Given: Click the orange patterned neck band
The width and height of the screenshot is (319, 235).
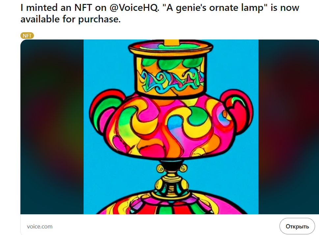Looking at the screenshot, I should click(x=171, y=76).
